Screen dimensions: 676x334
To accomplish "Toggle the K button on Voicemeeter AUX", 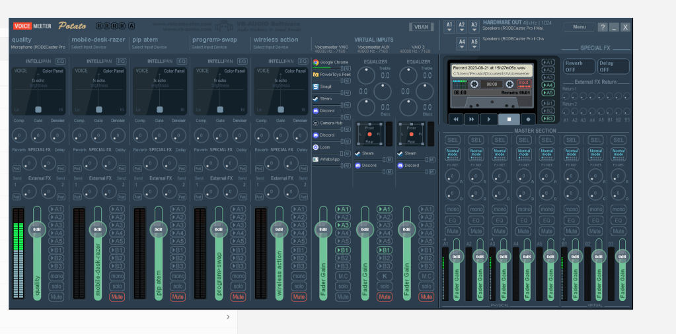I will 385,276.
